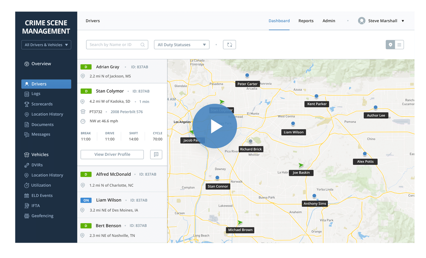Image resolution: width=426 pixels, height=258 pixels.
Task: Click the search magnifier icon
Action: (x=143, y=45)
